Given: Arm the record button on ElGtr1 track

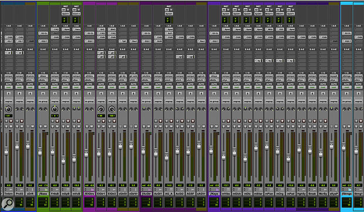Looking at the screenshot, I should (x=103, y=121).
